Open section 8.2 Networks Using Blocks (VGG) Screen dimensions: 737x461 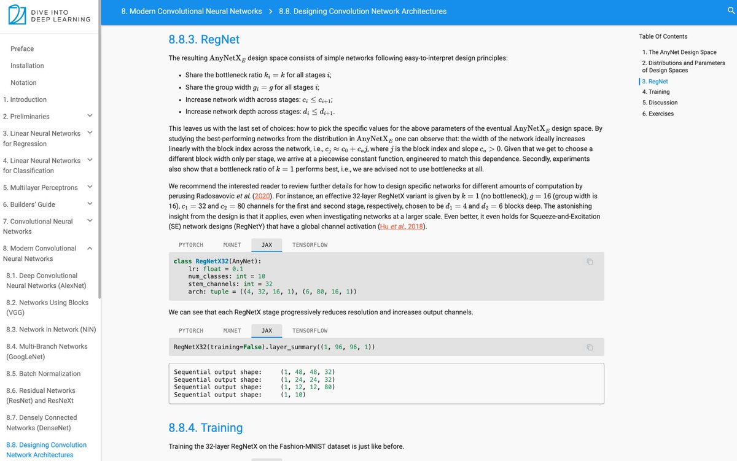point(47,307)
